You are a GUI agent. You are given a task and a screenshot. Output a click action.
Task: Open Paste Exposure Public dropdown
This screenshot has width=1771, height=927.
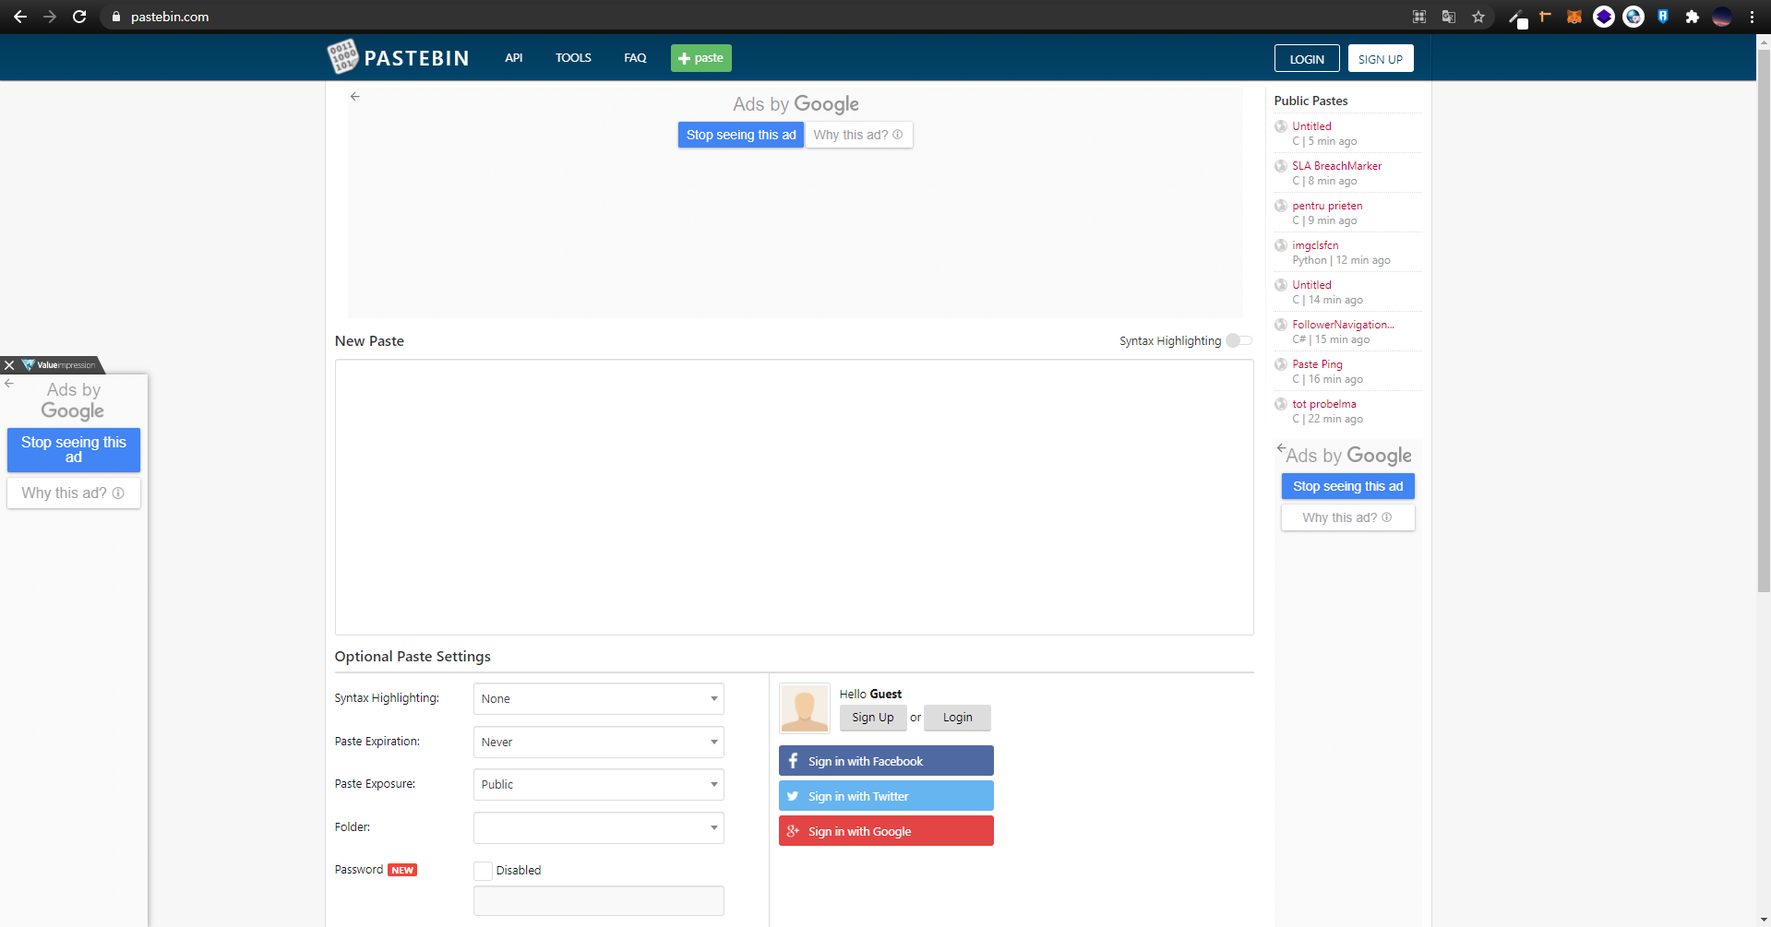(598, 784)
